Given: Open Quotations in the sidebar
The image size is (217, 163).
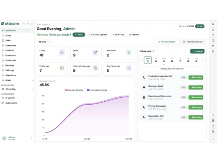Looking at the screenshot, I should [17, 55].
